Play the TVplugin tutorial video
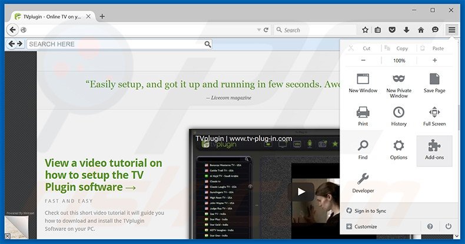The image size is (465, 244). click(301, 192)
